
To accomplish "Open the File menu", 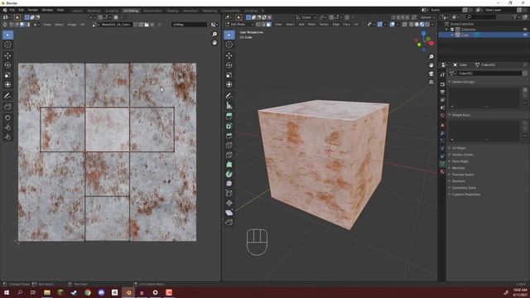I will click(12, 10).
